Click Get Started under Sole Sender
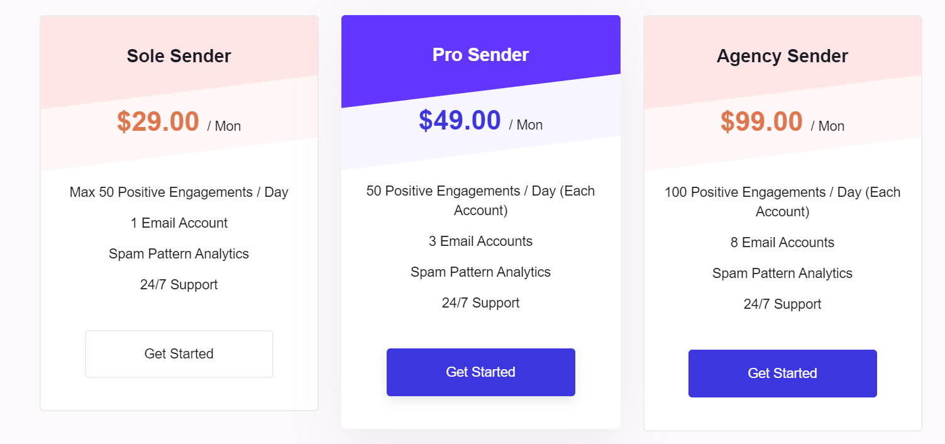Screen dimensions: 945x444 [179, 354]
